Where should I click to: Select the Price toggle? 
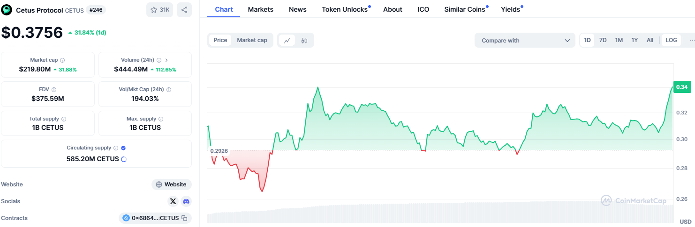(x=220, y=40)
